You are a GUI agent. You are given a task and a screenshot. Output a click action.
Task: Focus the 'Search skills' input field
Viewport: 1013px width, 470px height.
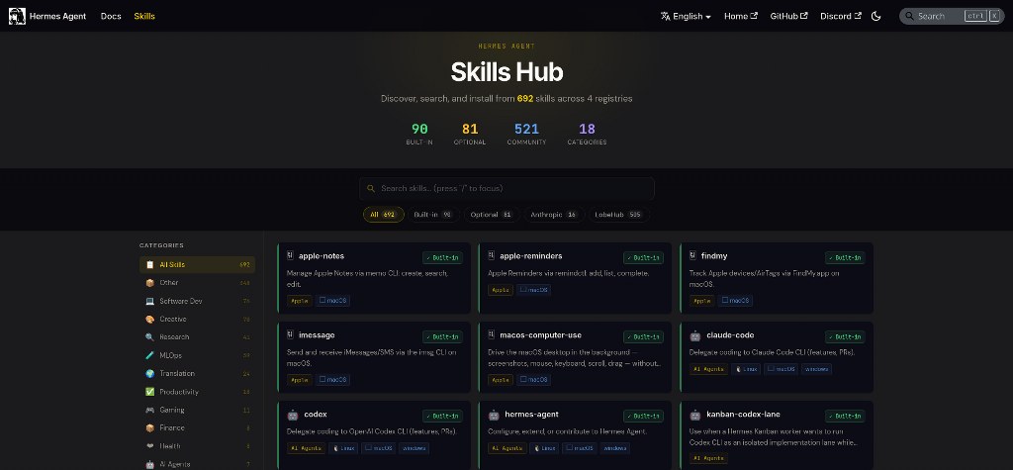point(506,189)
